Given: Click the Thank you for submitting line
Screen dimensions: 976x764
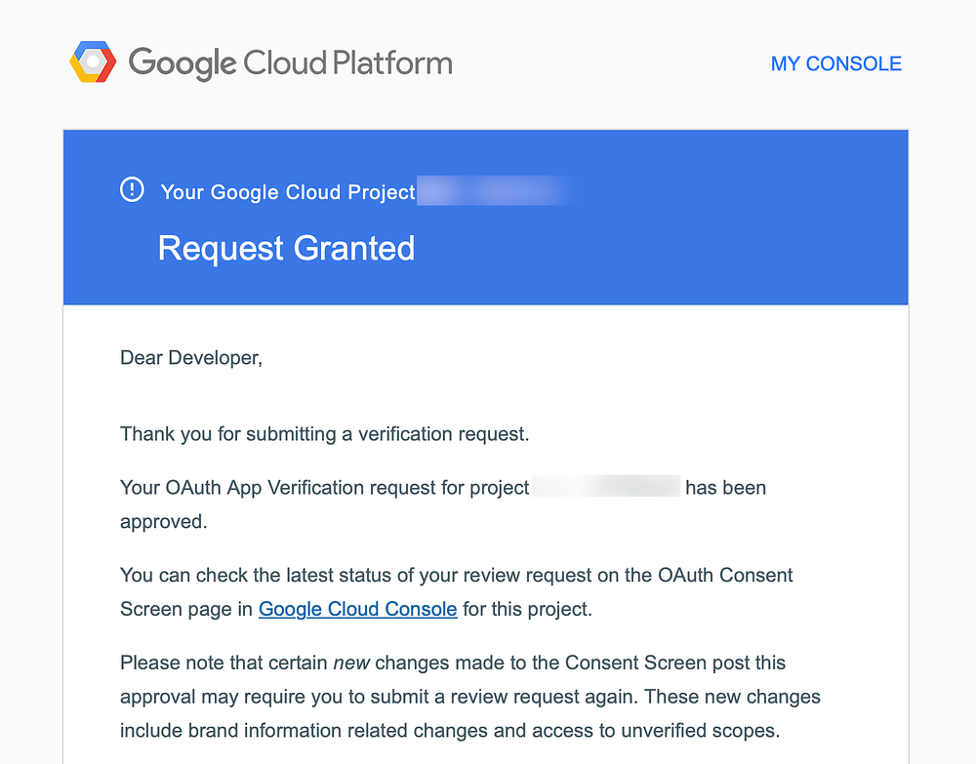Looking at the screenshot, I should coord(324,434).
